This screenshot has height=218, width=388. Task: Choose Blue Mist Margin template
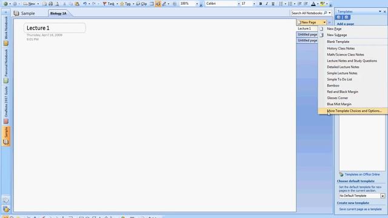pos(353,104)
